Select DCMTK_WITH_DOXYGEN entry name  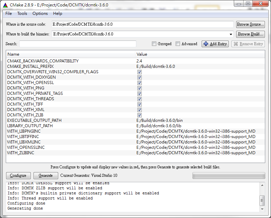pyautogui.click(x=31, y=77)
